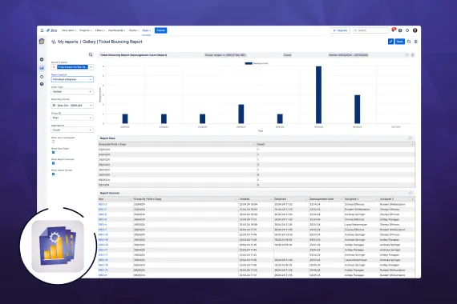This screenshot has width=457, height=304.
Task: Go to My reports breadcrumb link
Action: 68,42
